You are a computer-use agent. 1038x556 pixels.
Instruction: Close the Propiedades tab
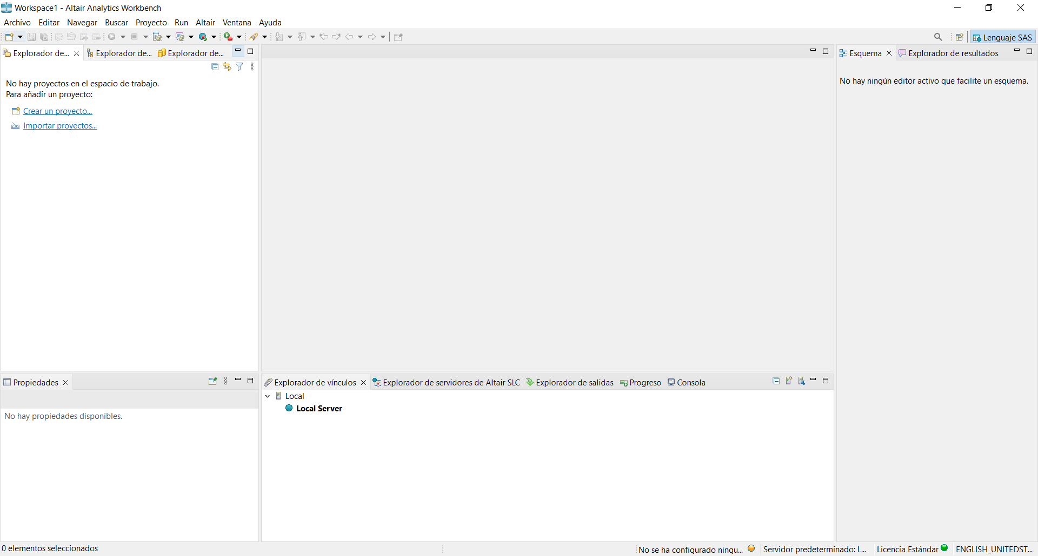[66, 383]
